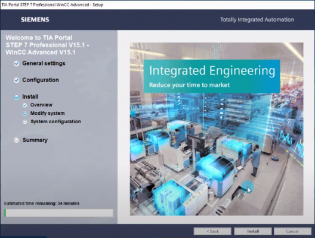Click the System configuration step indicator icon
This screenshot has width=315, height=238.
24,121
